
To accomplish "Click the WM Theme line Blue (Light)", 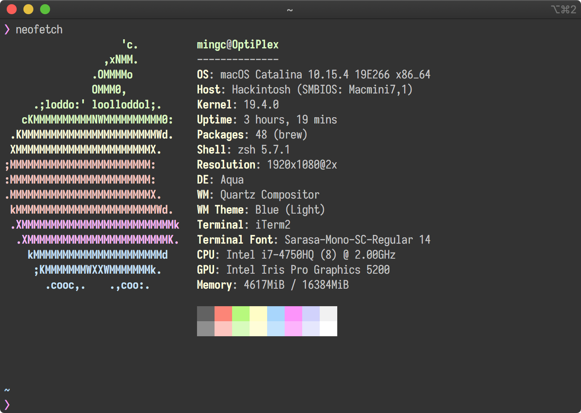I will (x=261, y=210).
